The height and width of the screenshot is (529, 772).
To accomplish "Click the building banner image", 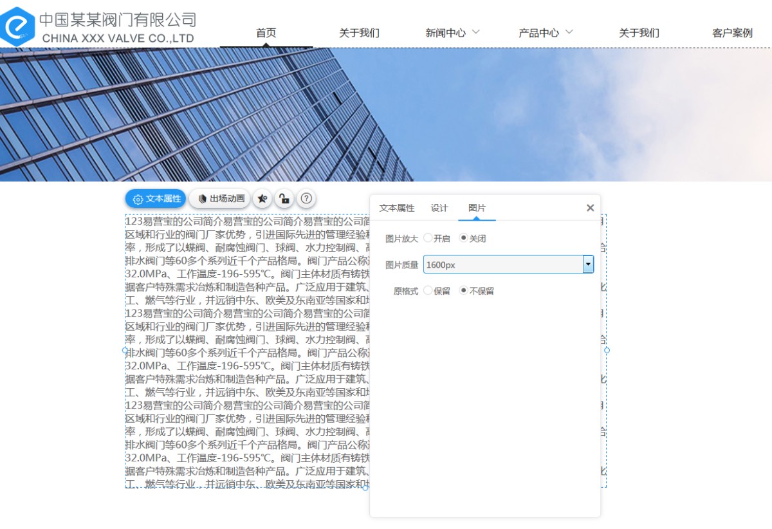I will click(x=386, y=115).
